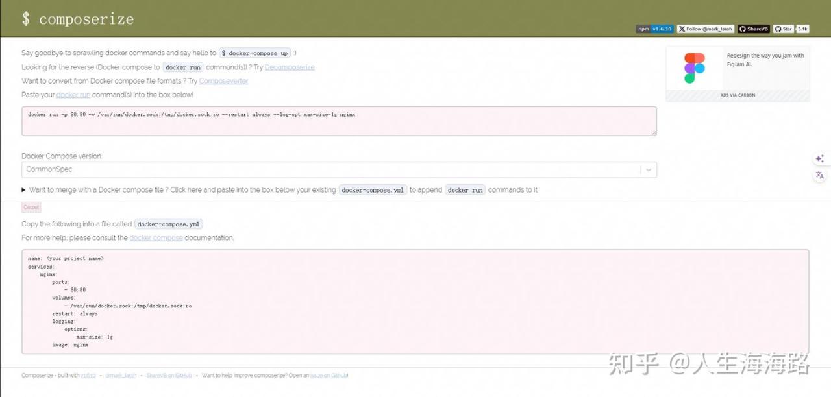Open the ShareVB on GitHub footer link
Viewport: 831px width, 397px height.
pyautogui.click(x=169, y=376)
